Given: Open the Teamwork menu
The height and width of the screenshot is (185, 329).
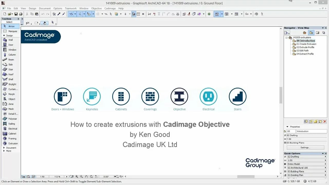Looking at the screenshot, I should (71, 8).
